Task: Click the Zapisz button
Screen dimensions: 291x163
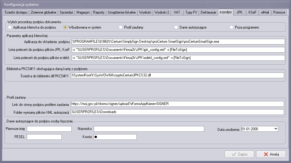Action: (x=239, y=154)
